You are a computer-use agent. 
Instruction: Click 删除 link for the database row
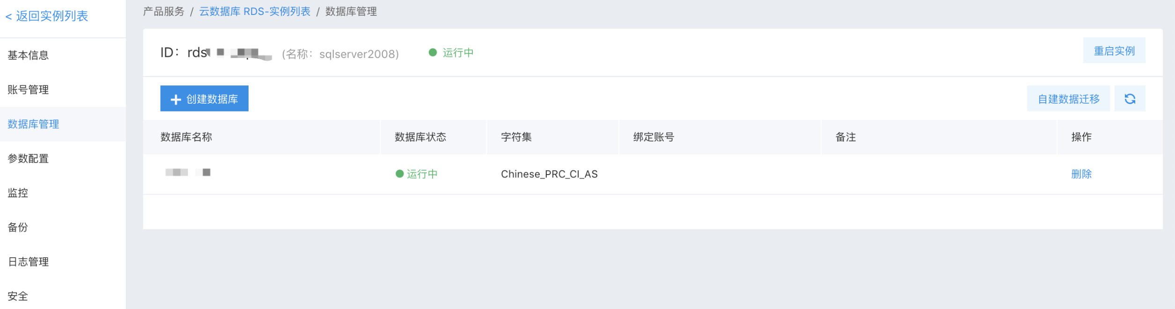click(x=1081, y=174)
